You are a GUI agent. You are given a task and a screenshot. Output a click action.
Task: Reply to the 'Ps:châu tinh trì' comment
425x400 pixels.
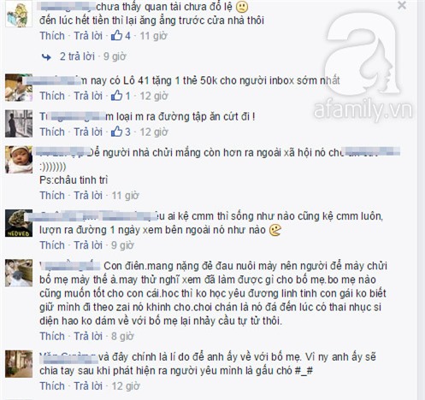click(88, 195)
